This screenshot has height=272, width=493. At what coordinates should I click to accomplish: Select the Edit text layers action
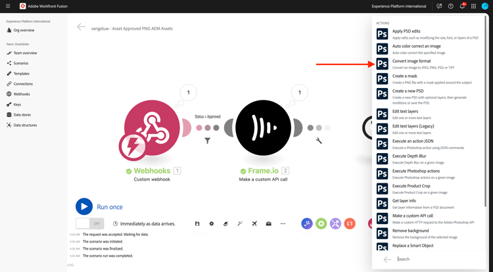coord(429,114)
